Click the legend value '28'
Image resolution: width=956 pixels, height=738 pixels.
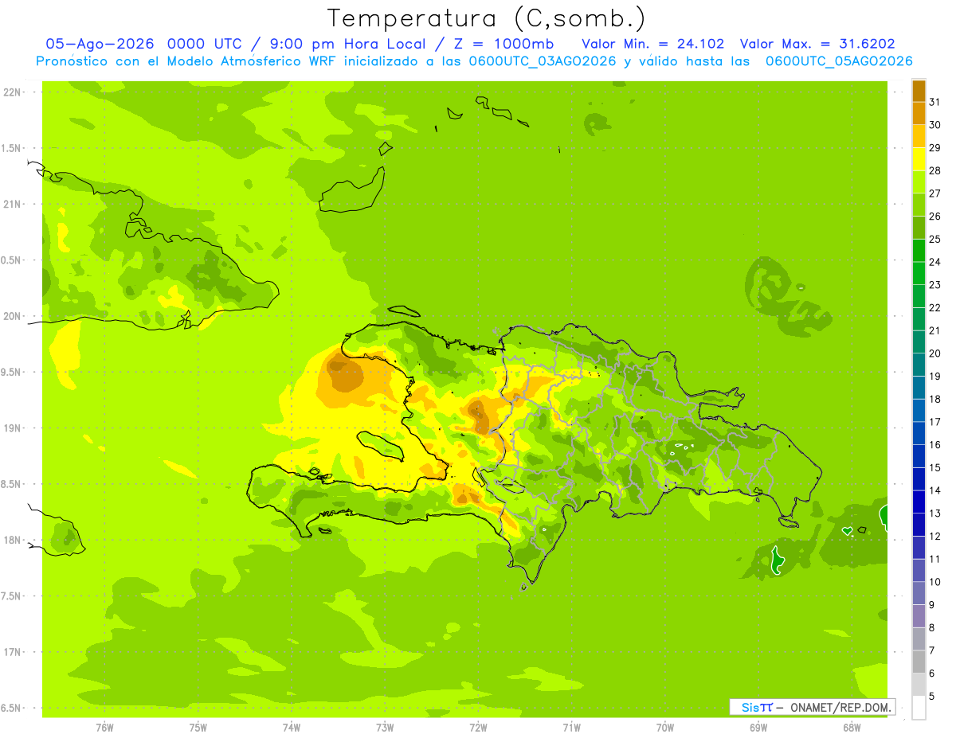(x=934, y=170)
